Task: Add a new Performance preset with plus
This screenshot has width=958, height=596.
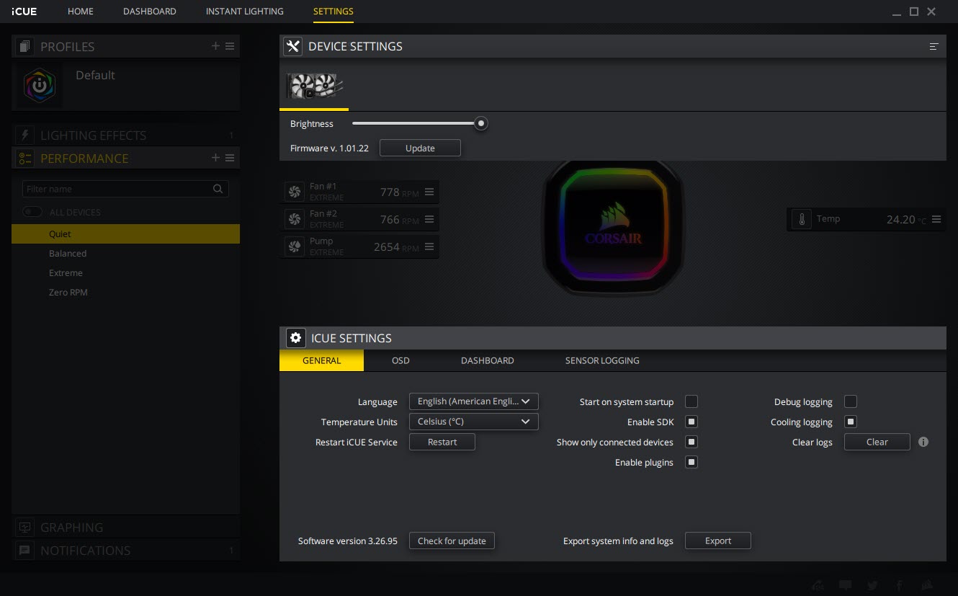Action: [x=215, y=158]
